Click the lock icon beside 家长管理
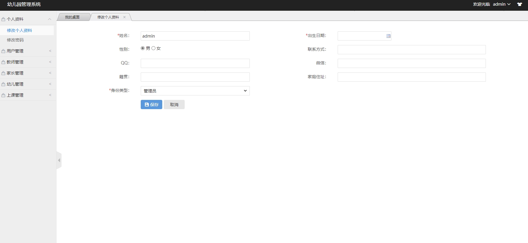This screenshot has height=243, width=528. click(3, 73)
